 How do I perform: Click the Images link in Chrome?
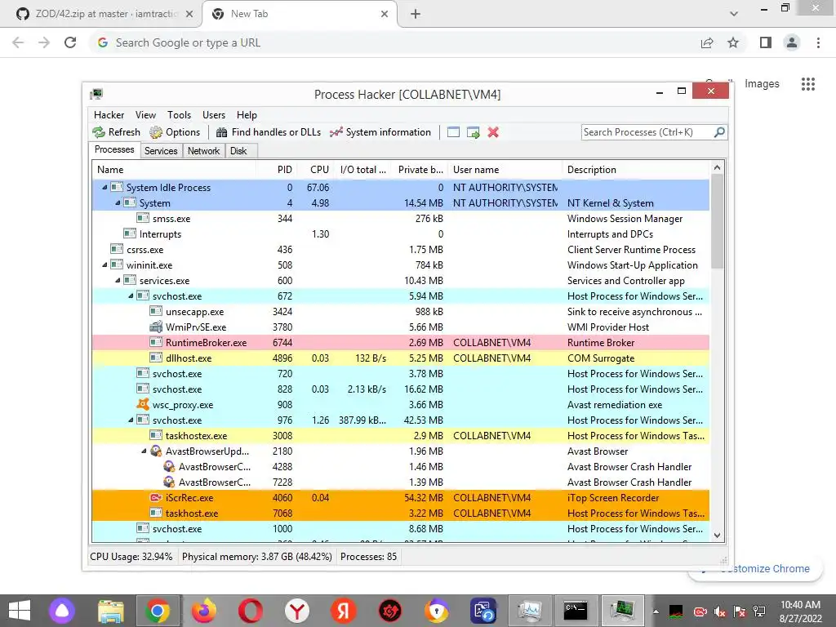coord(762,84)
